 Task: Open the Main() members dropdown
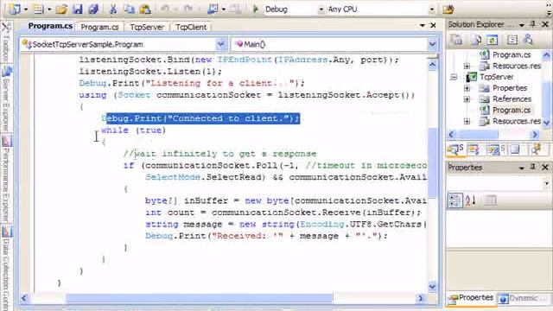pos(432,44)
